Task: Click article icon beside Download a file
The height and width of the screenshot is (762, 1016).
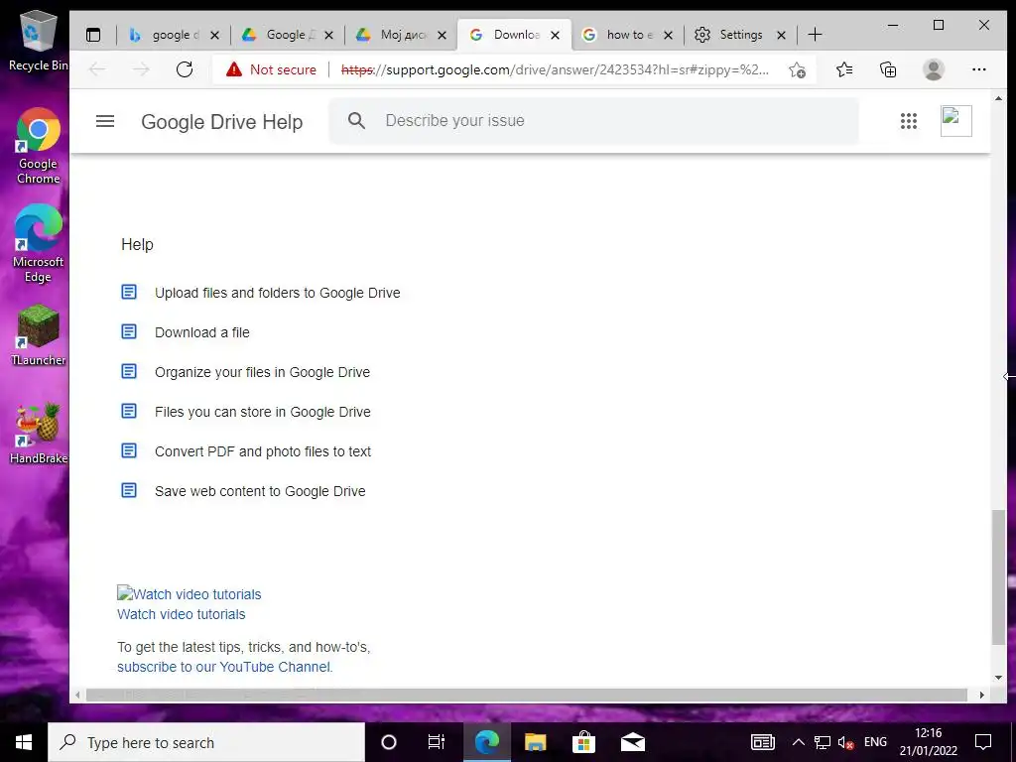Action: (x=129, y=331)
